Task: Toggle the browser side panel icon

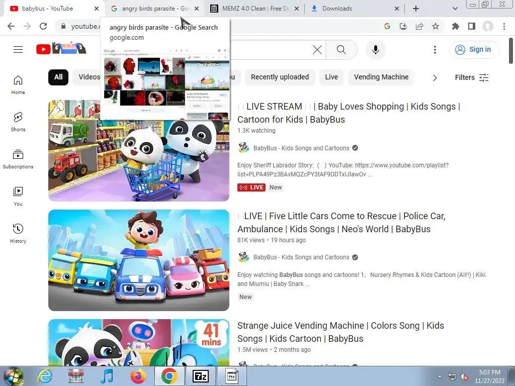Action: [472, 26]
